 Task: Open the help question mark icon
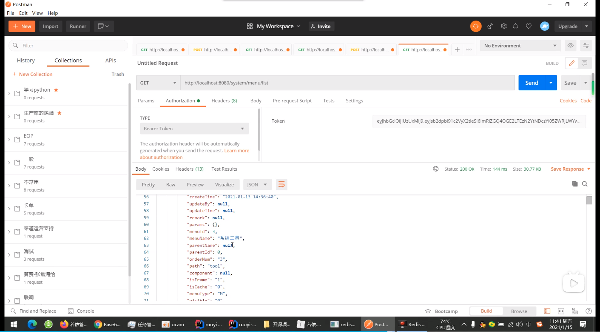pyautogui.click(x=589, y=311)
